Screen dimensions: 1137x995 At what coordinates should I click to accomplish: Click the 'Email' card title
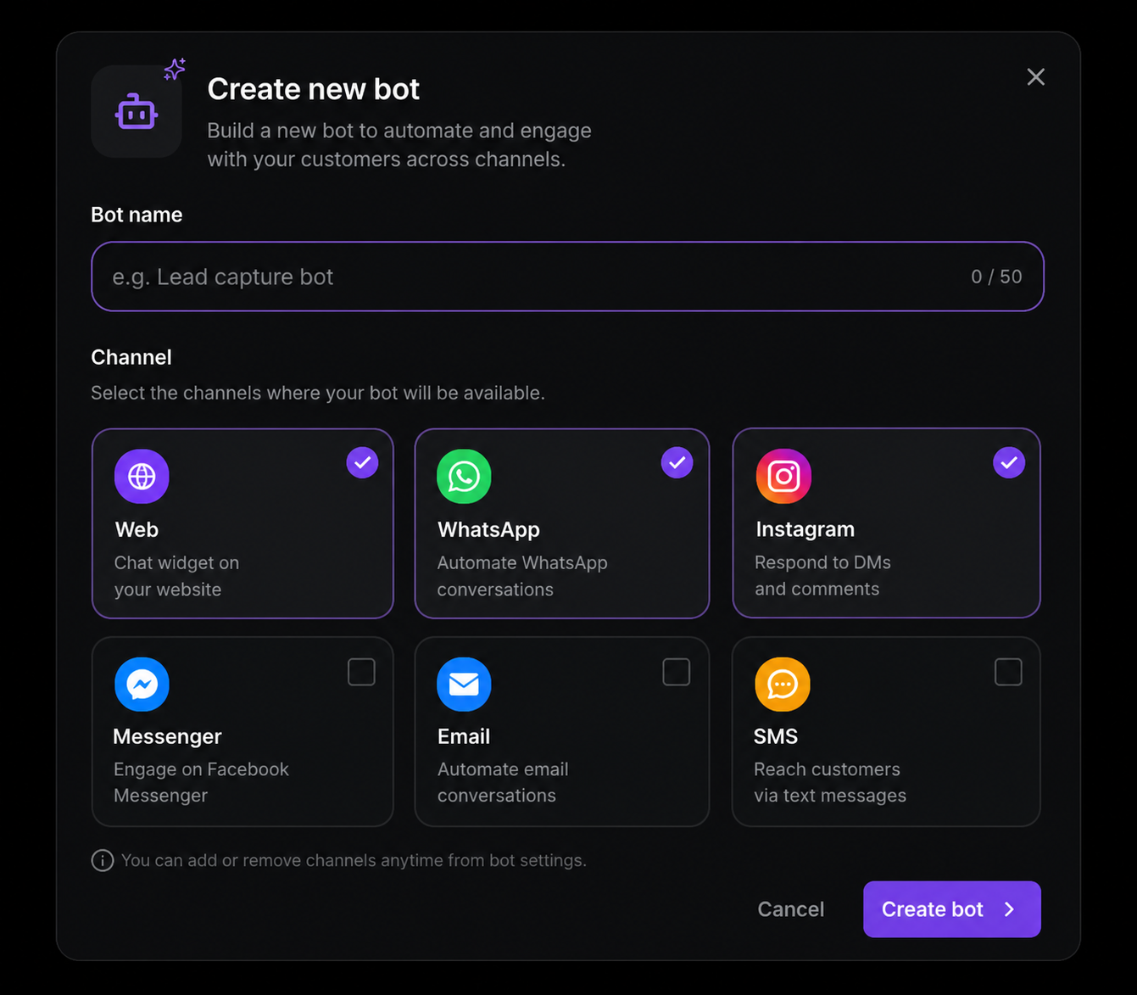464,736
